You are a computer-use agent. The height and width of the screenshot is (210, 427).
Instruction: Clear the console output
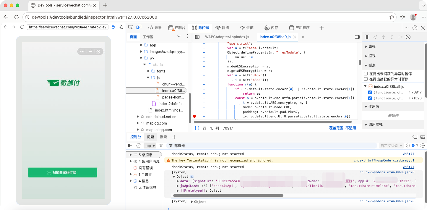pos(139,146)
